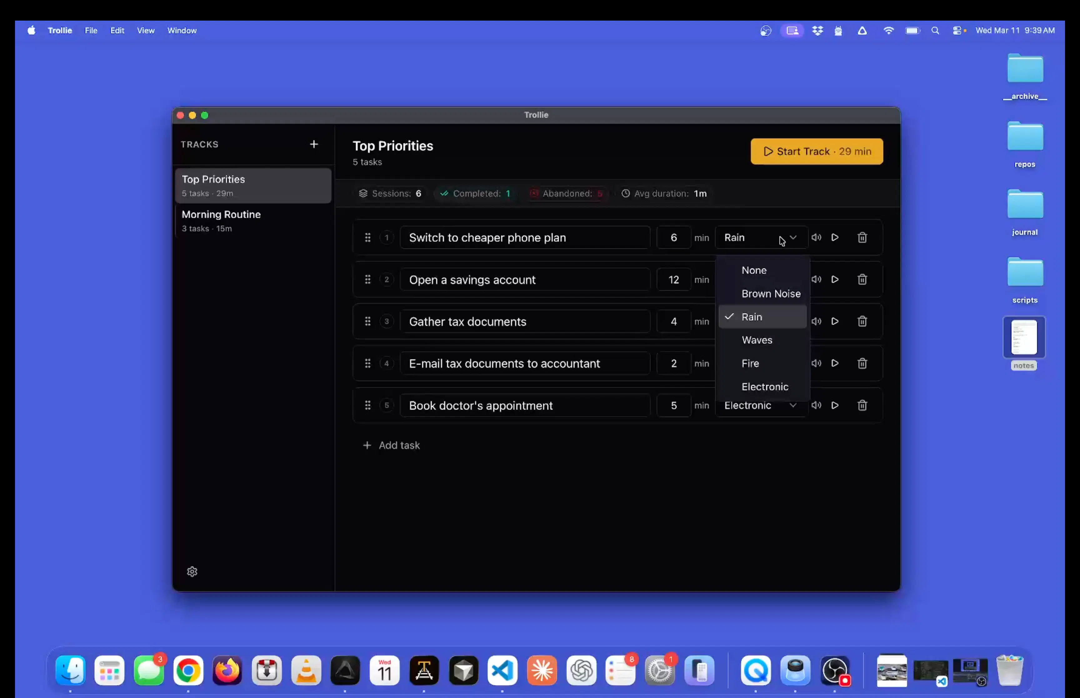The width and height of the screenshot is (1080, 698).
Task: Play the Gather tax documents task
Action: click(x=835, y=322)
